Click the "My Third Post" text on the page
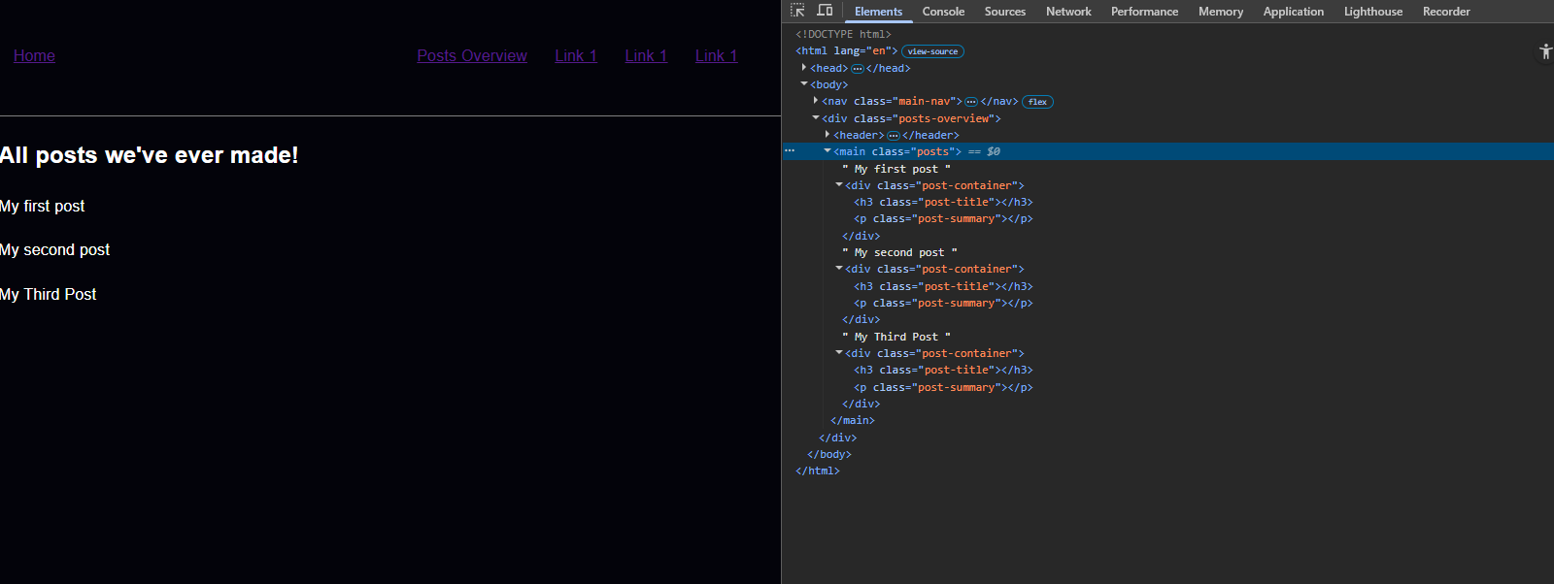This screenshot has width=1554, height=584. pos(49,294)
